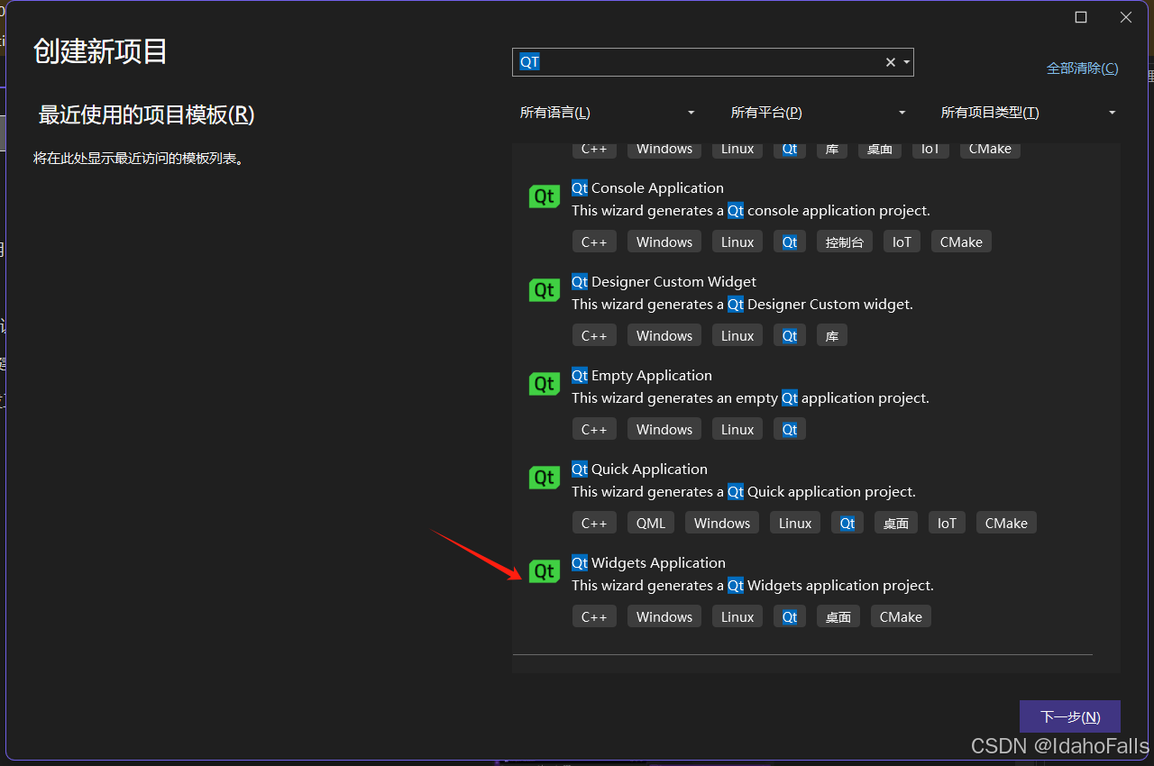Click the Qt Empty Application template icon
The width and height of the screenshot is (1154, 766).
pyautogui.click(x=545, y=383)
